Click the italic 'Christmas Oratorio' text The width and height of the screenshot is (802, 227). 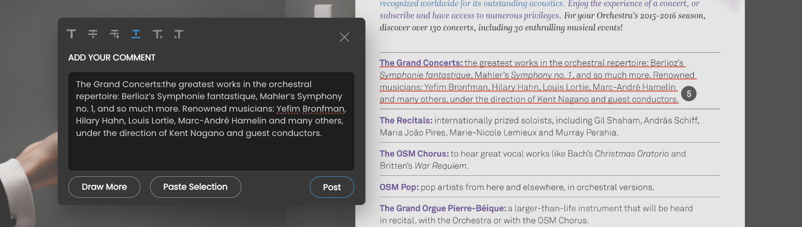[x=631, y=154]
